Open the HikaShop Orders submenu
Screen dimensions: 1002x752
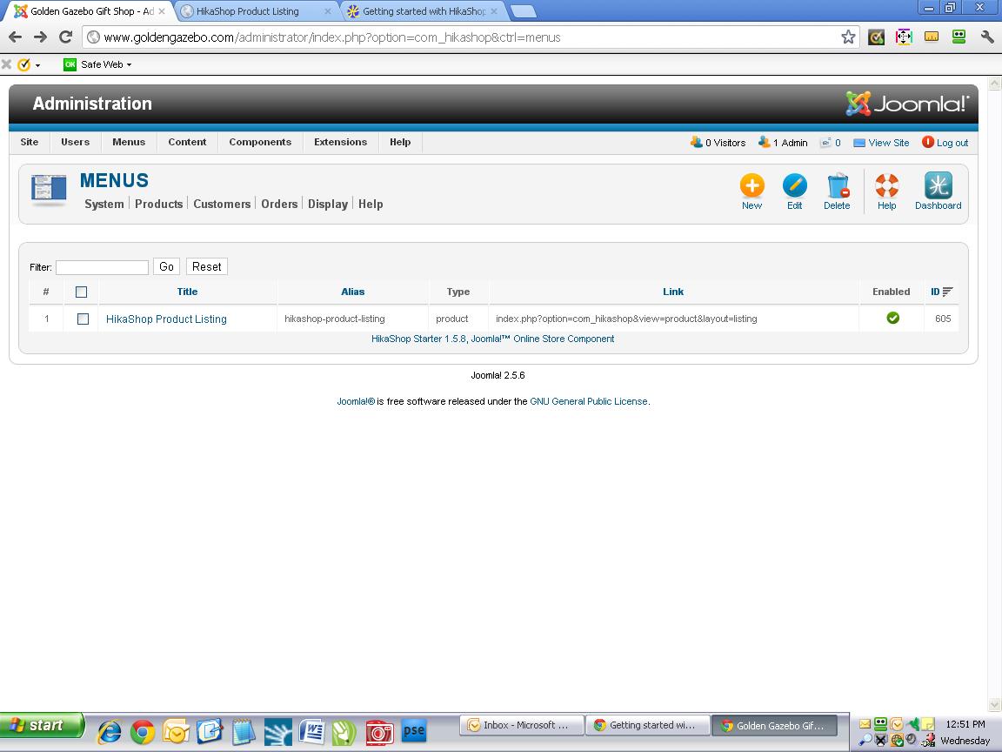[279, 204]
